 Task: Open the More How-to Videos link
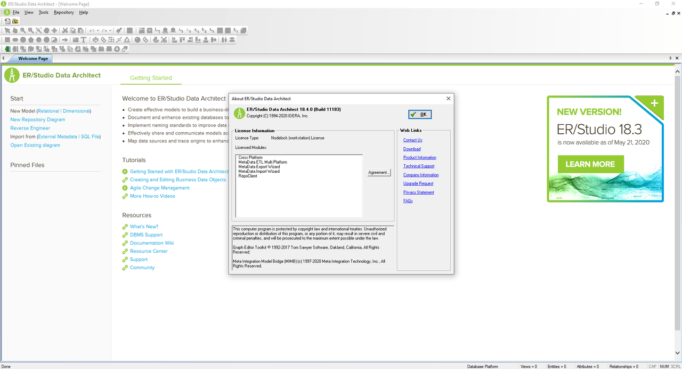click(152, 196)
